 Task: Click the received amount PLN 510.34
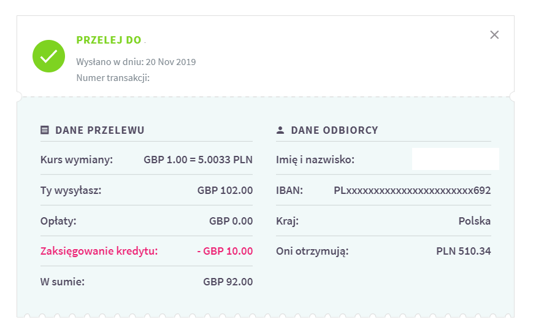(463, 250)
